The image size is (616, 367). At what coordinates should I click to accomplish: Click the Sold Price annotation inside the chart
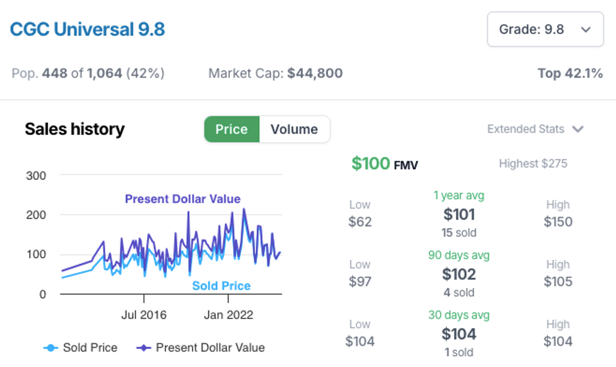(x=221, y=286)
